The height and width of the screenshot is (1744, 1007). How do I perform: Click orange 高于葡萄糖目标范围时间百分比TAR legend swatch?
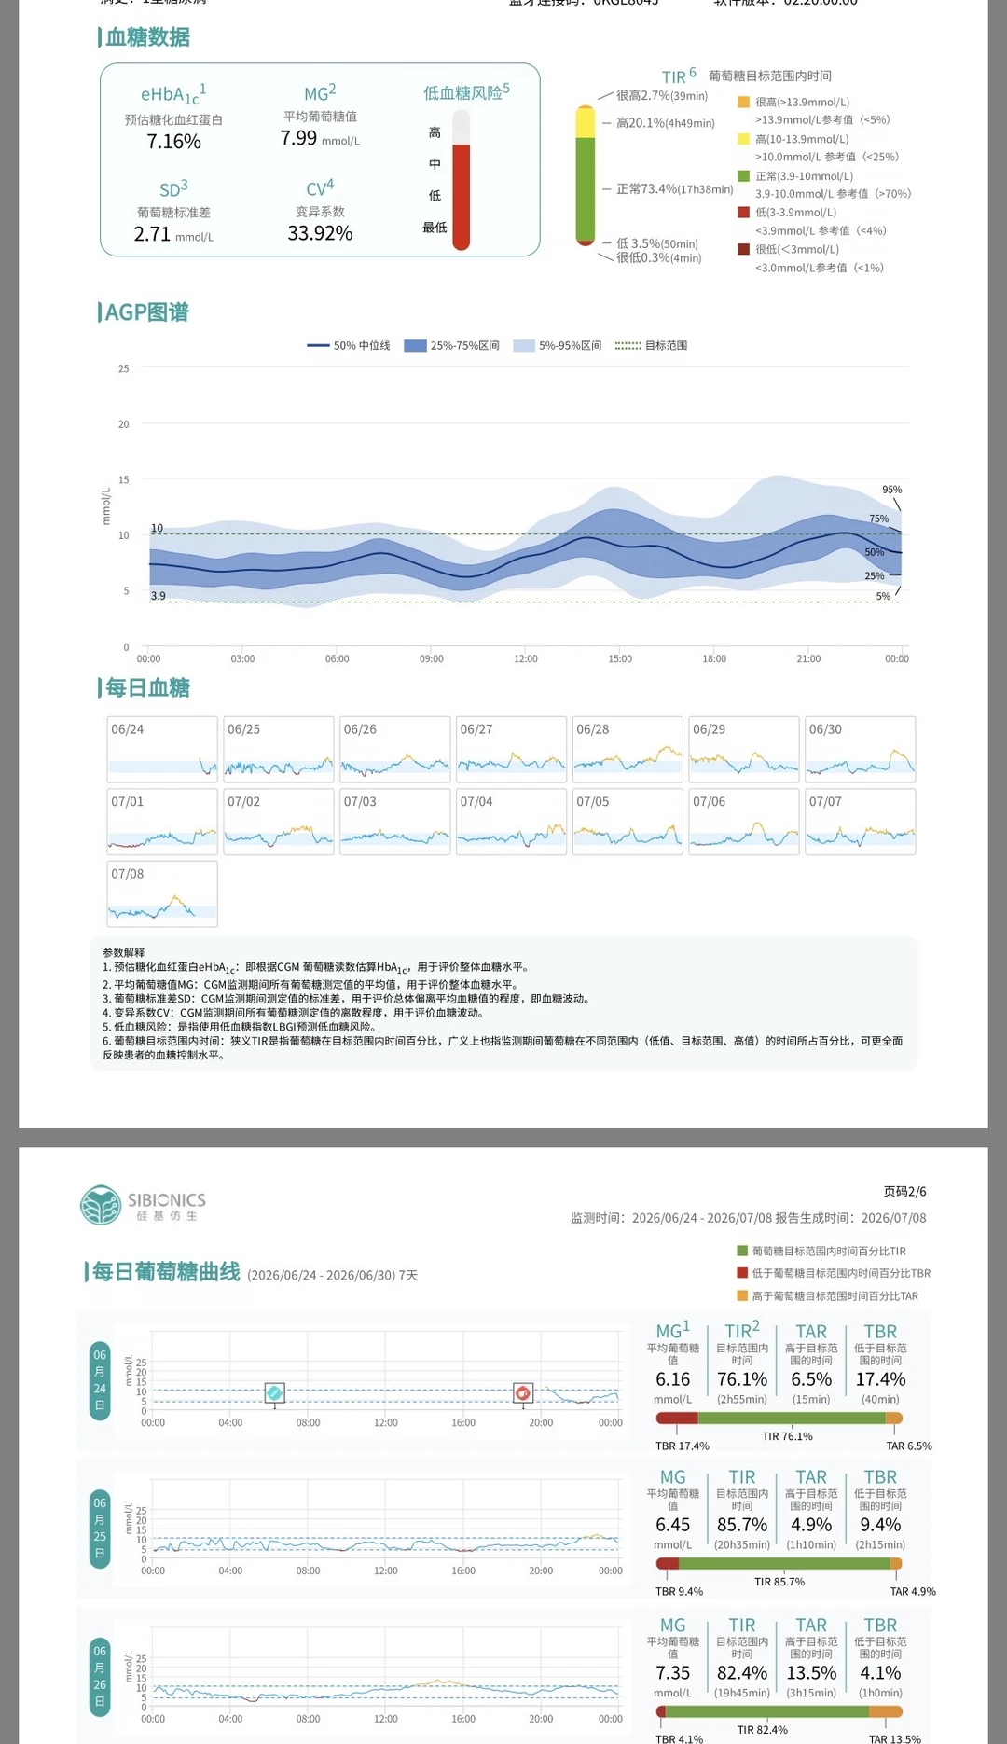[742, 1295]
